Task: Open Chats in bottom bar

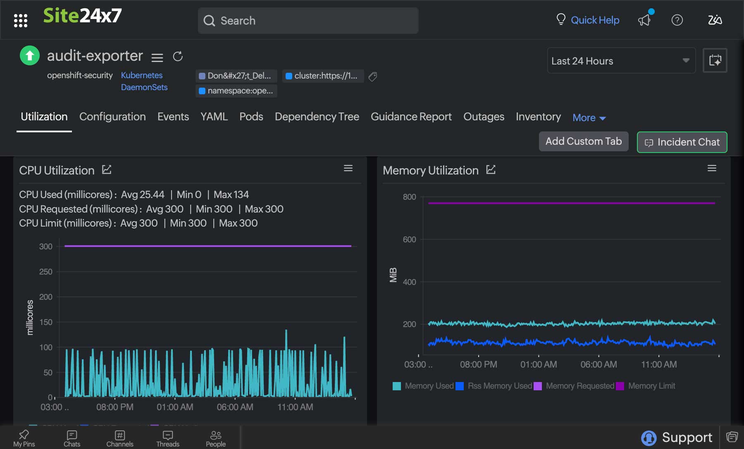Action: 72,438
